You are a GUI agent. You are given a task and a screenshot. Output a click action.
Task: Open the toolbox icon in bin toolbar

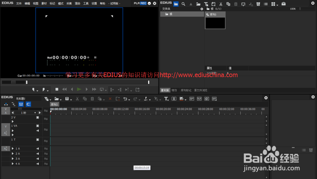(284, 4)
